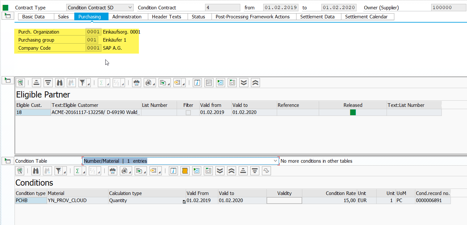
Task: Switch to the Basic Data tab
Action: [x=36, y=16]
